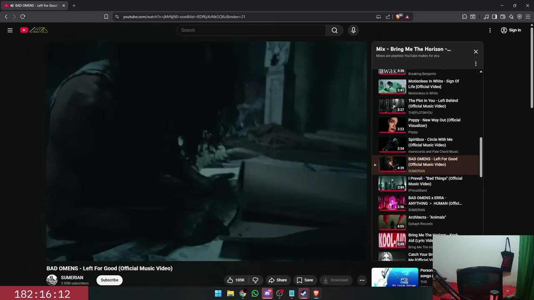534x300 pixels.
Task: Click the URL address bar
Action: [246, 17]
